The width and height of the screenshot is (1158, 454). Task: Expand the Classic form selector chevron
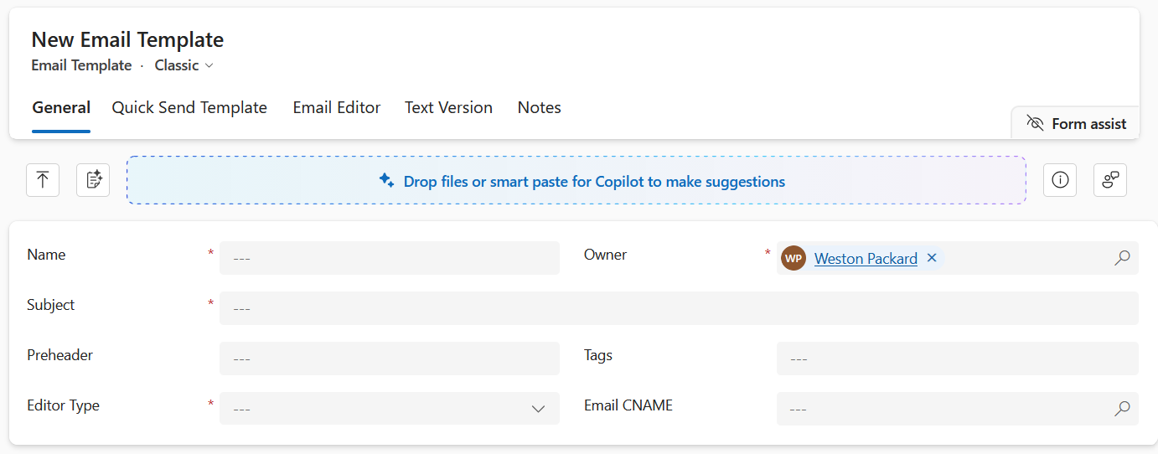pyautogui.click(x=209, y=65)
